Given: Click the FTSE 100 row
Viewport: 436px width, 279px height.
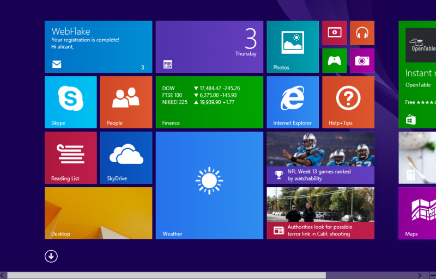Looking at the screenshot, I should coord(199,95).
